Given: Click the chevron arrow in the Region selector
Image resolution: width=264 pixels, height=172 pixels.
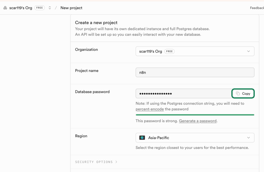Looking at the screenshot, I should tap(248, 138).
